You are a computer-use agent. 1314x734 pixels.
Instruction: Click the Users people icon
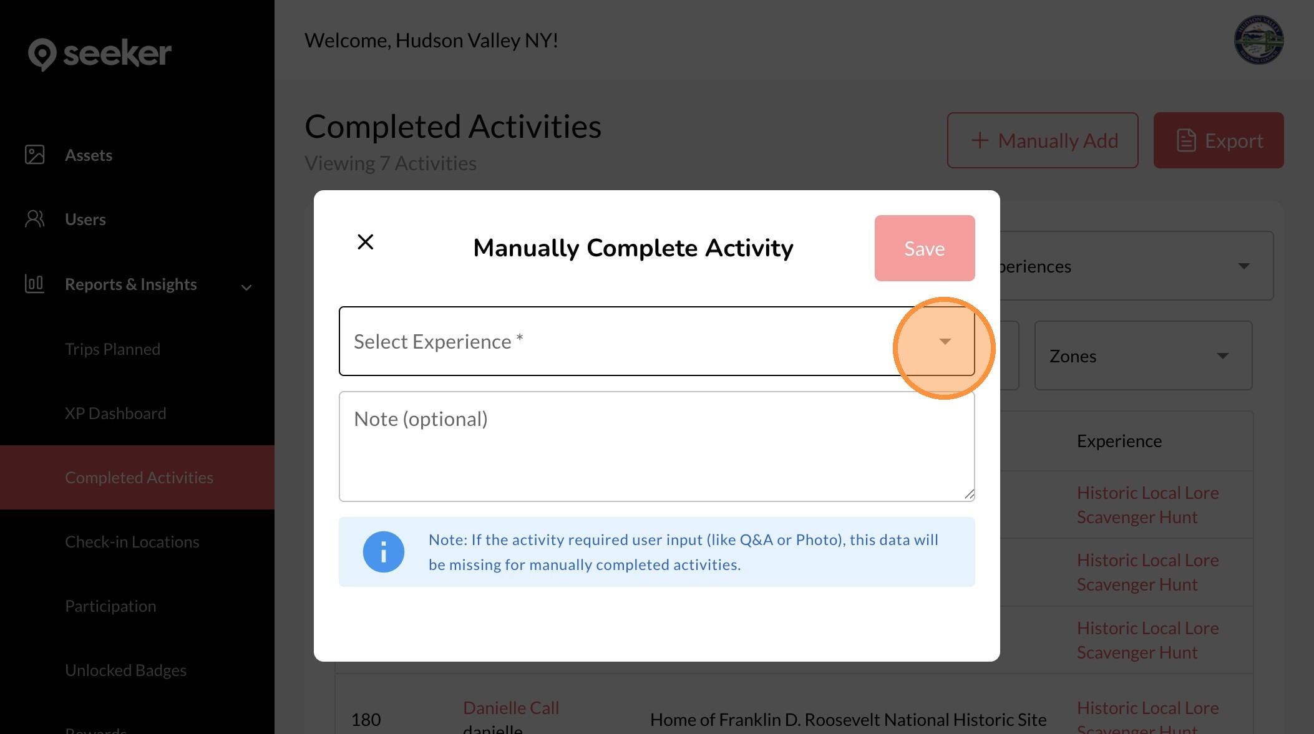click(x=34, y=219)
